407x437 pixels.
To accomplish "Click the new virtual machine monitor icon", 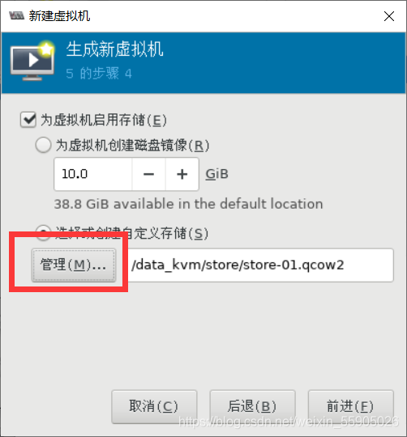I will [x=32, y=61].
